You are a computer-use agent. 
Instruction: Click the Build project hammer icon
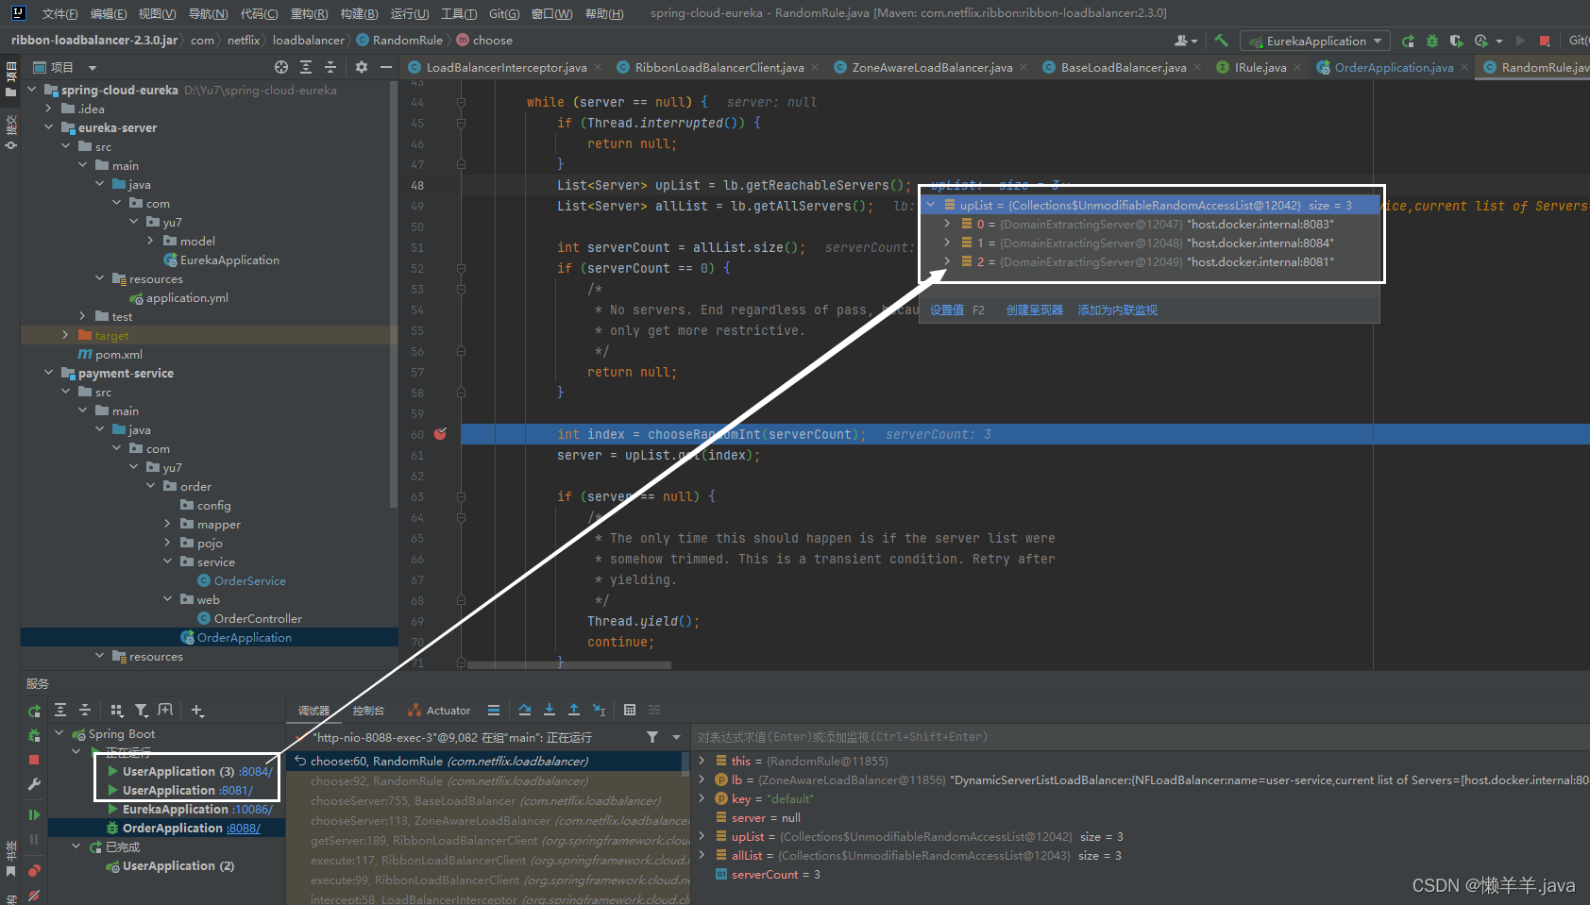(1221, 41)
